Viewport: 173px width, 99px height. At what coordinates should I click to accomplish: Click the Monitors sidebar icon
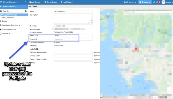click(x=1, y=34)
